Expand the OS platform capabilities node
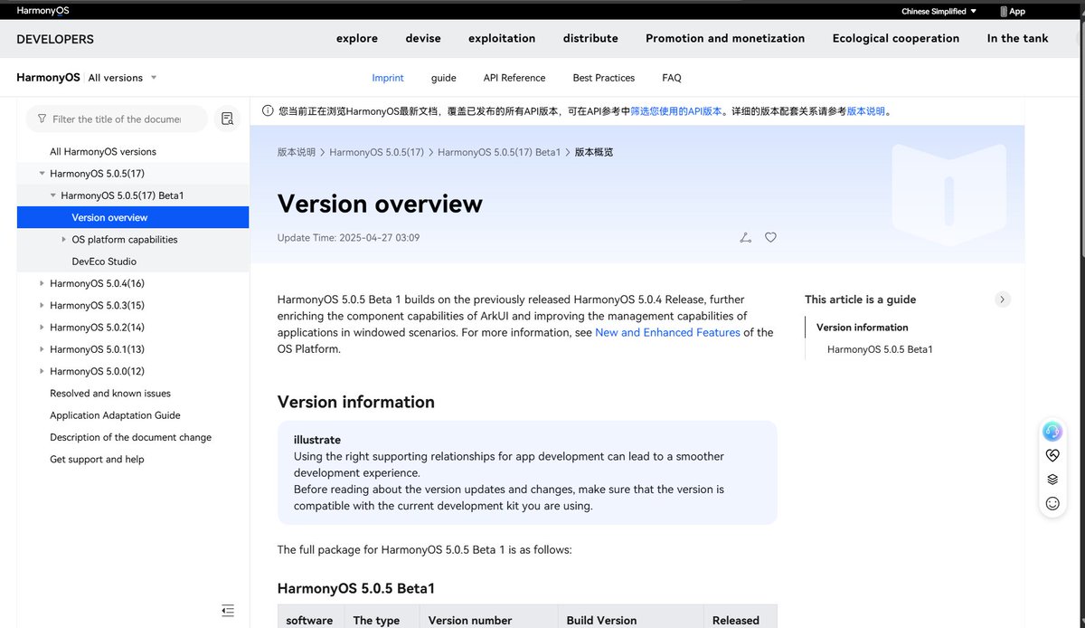 click(63, 239)
